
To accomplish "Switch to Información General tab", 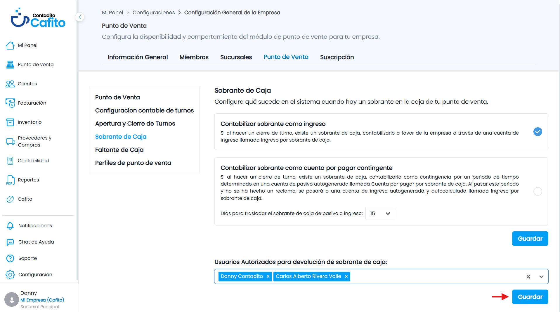I will (x=138, y=57).
